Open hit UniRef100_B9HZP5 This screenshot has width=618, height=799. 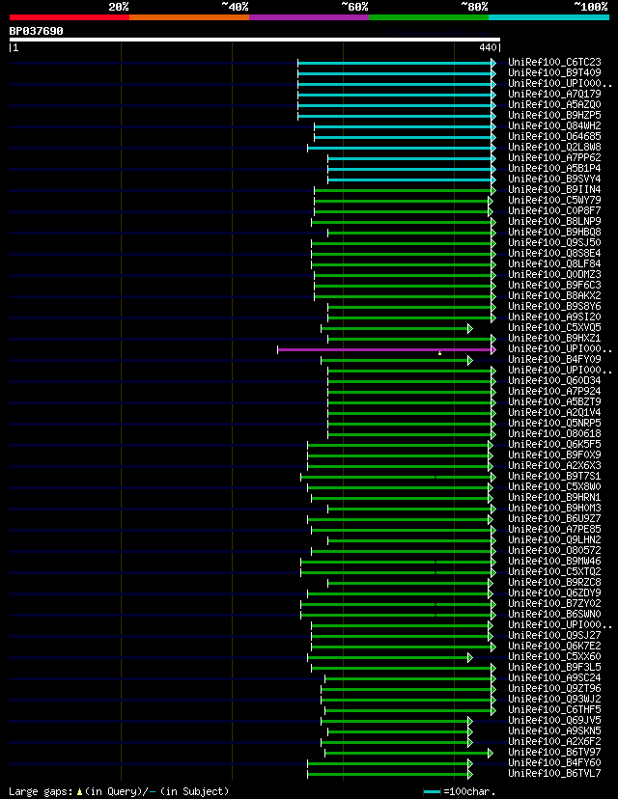tap(555, 115)
